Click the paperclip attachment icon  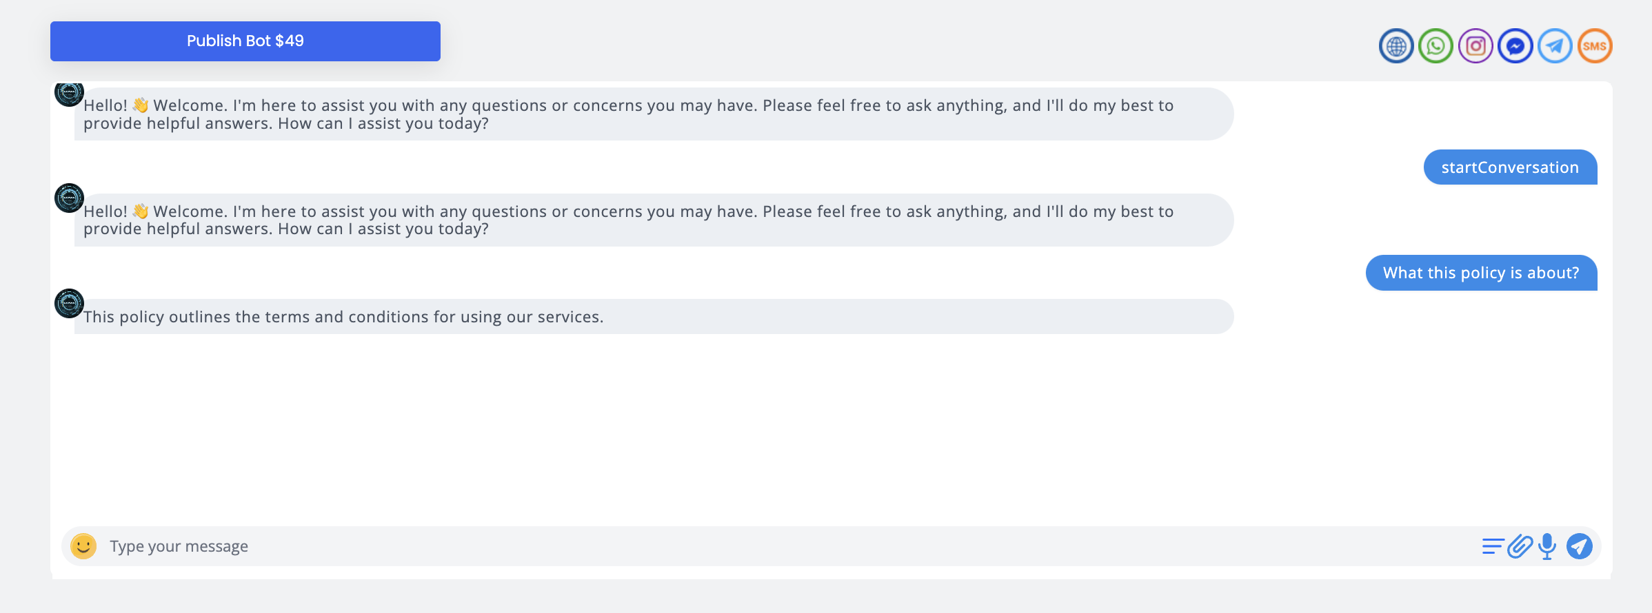pos(1520,546)
